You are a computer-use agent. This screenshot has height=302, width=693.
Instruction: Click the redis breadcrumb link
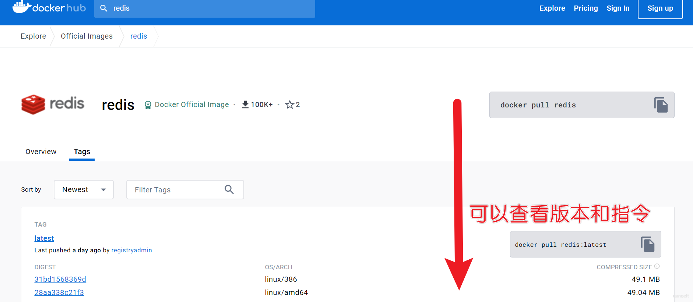pos(139,36)
